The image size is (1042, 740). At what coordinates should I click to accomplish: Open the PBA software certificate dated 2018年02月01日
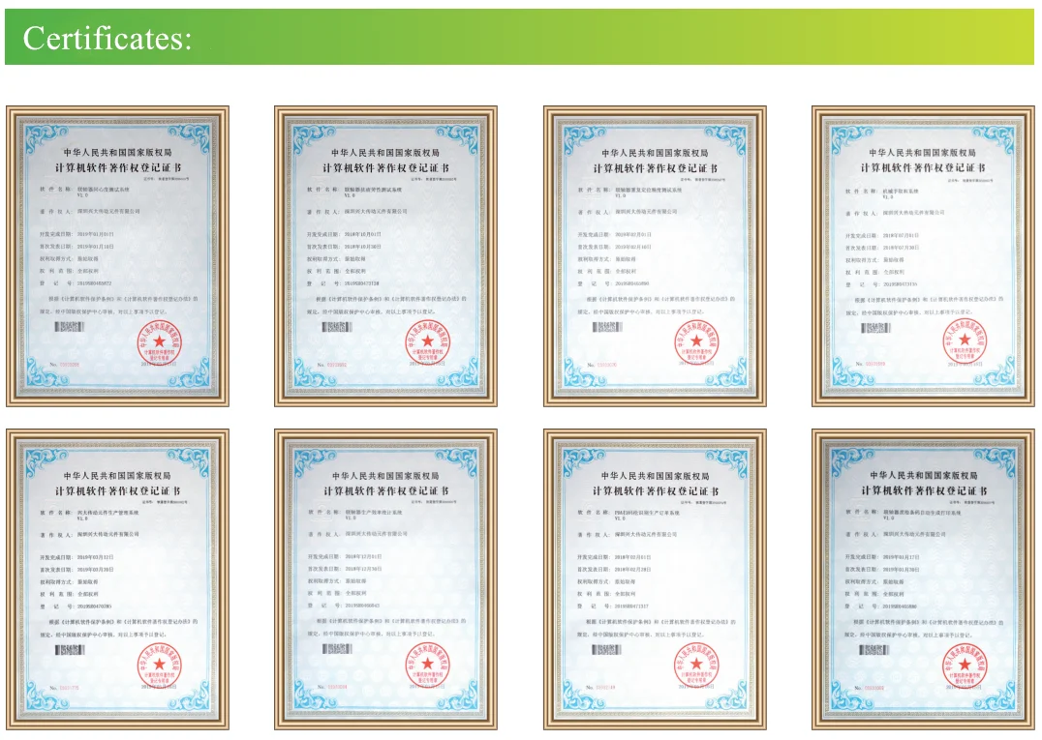655,579
